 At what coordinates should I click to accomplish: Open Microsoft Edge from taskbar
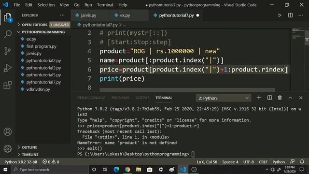pyautogui.click(x=116, y=170)
